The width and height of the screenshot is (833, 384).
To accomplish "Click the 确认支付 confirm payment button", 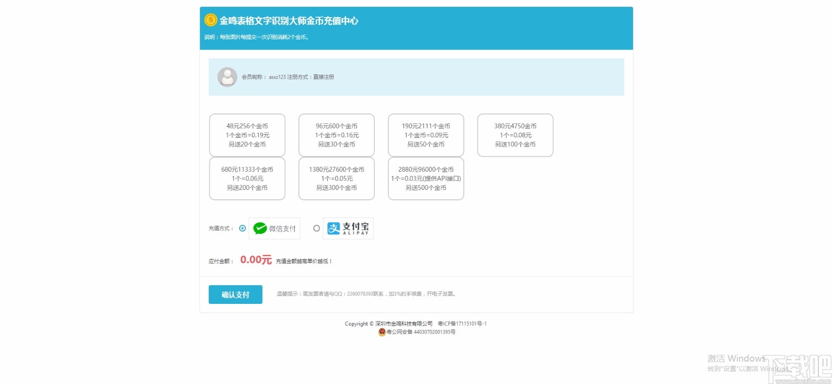I will point(235,295).
